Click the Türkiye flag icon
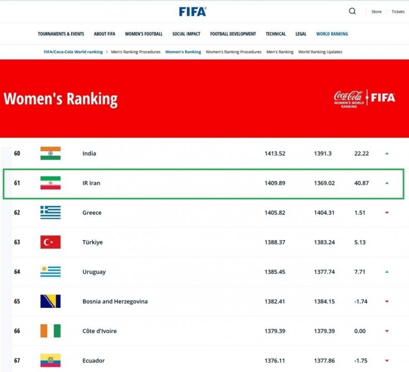 point(50,242)
